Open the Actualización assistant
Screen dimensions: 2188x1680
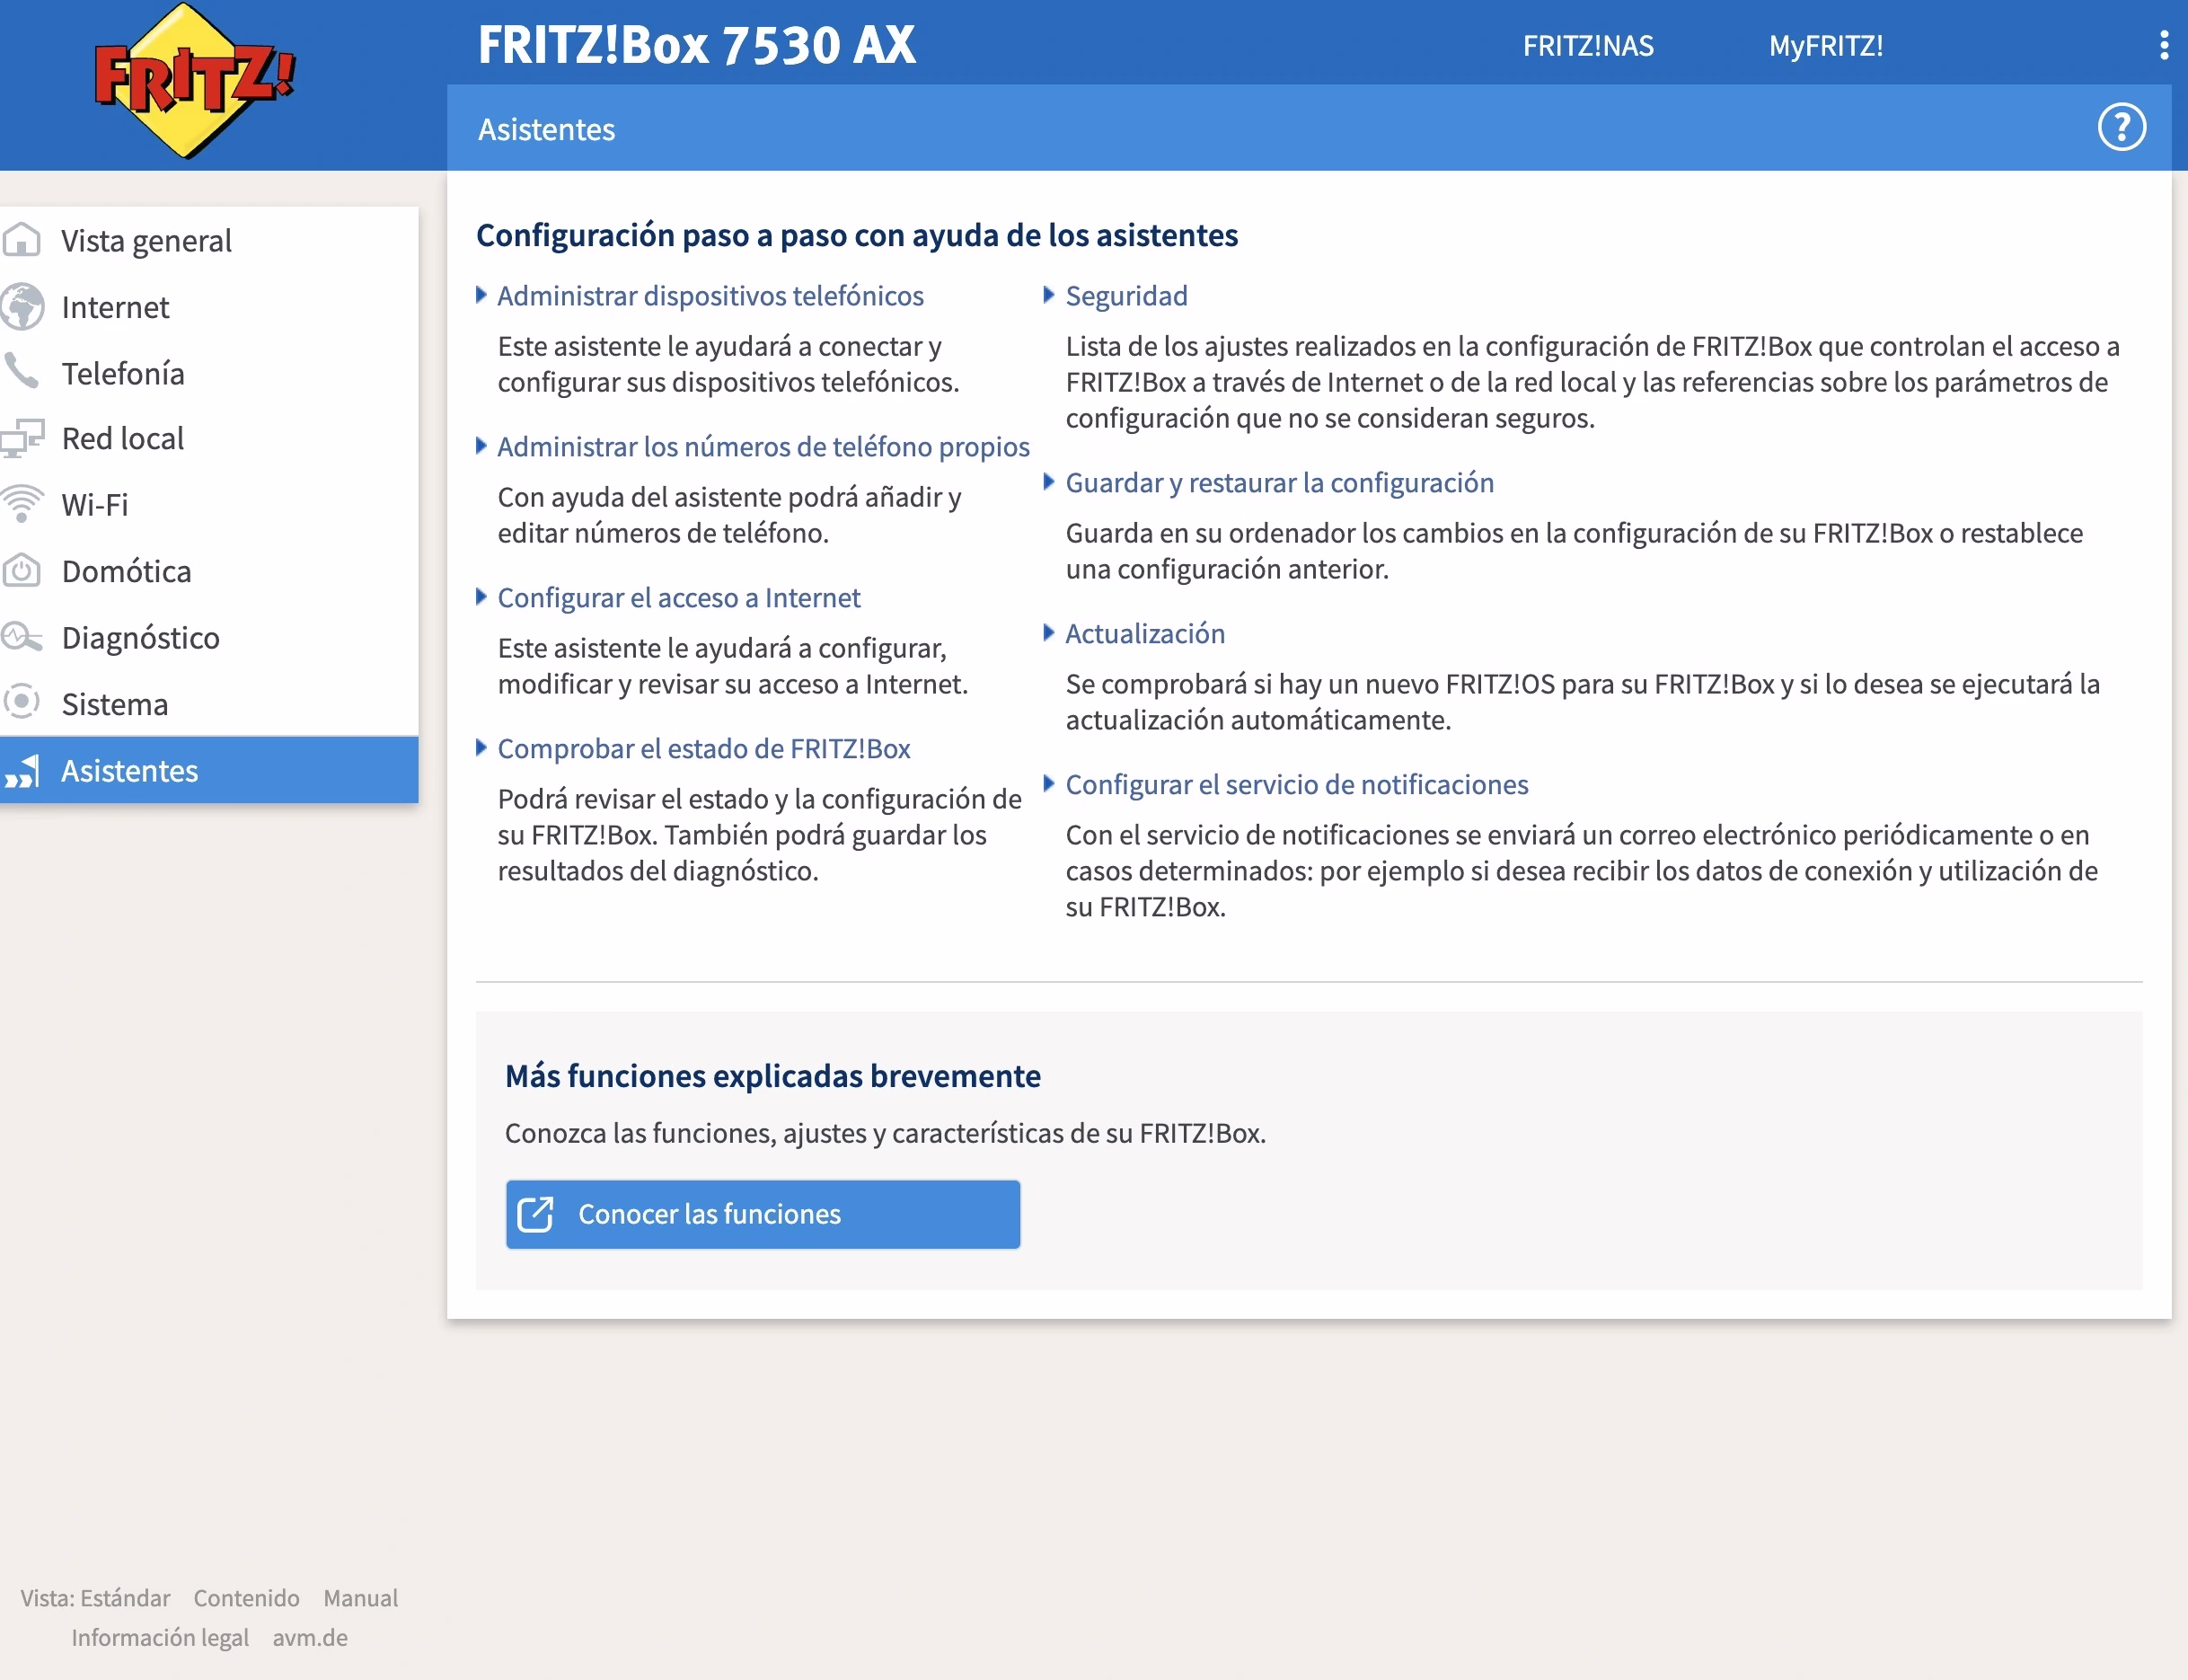[x=1144, y=634]
